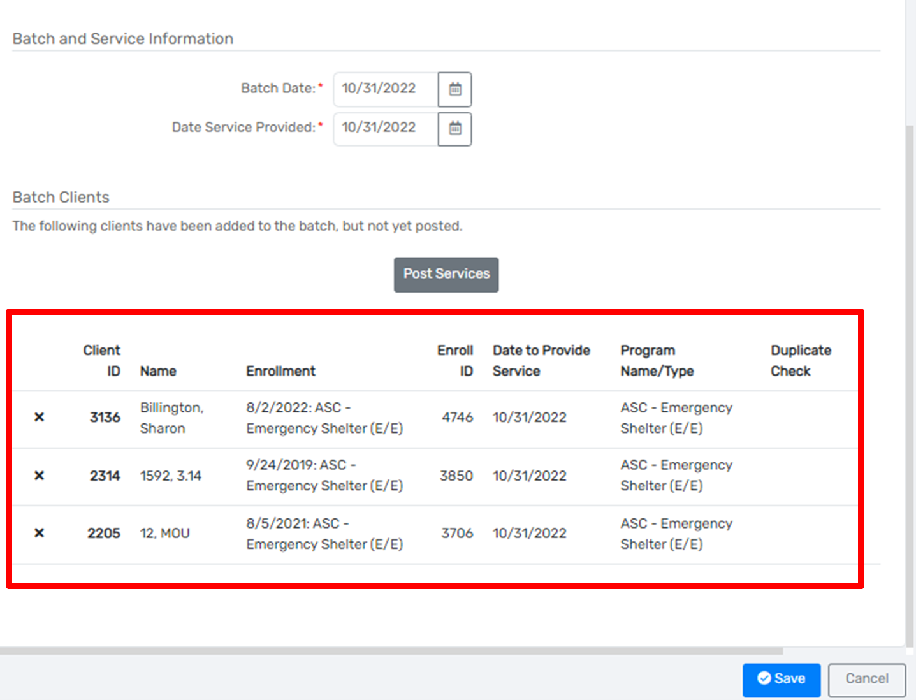
Task: Open the Date Service Provided calendar picker
Action: (454, 129)
